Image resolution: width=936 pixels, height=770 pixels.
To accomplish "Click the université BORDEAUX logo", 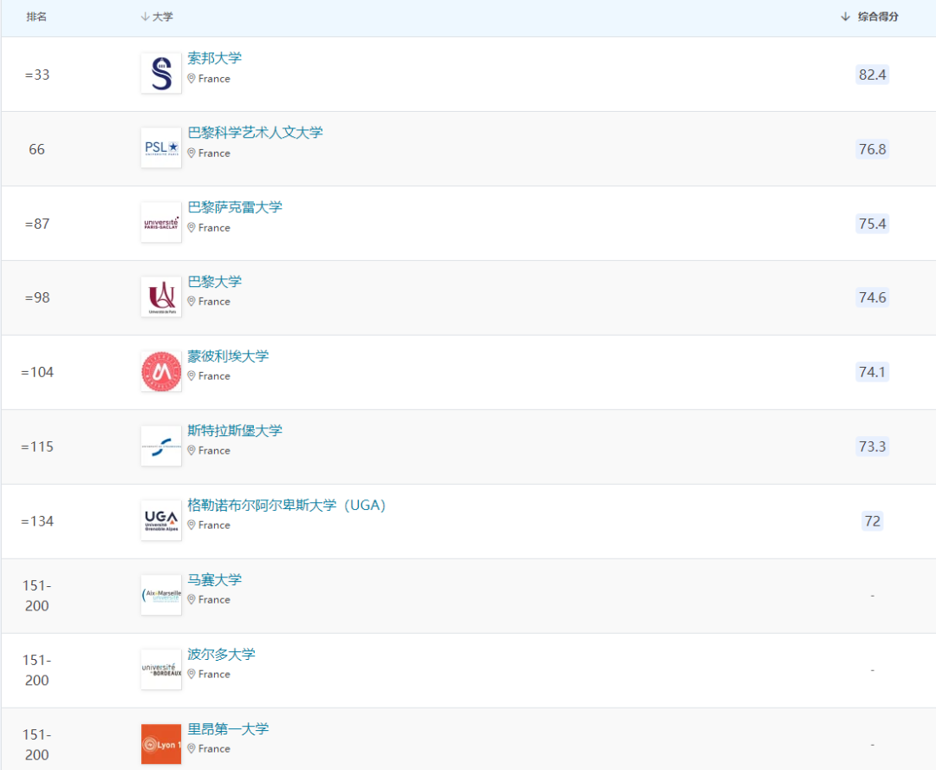I will (160, 669).
